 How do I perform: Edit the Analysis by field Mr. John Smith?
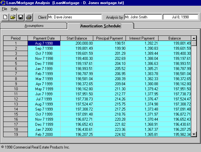(x=143, y=17)
